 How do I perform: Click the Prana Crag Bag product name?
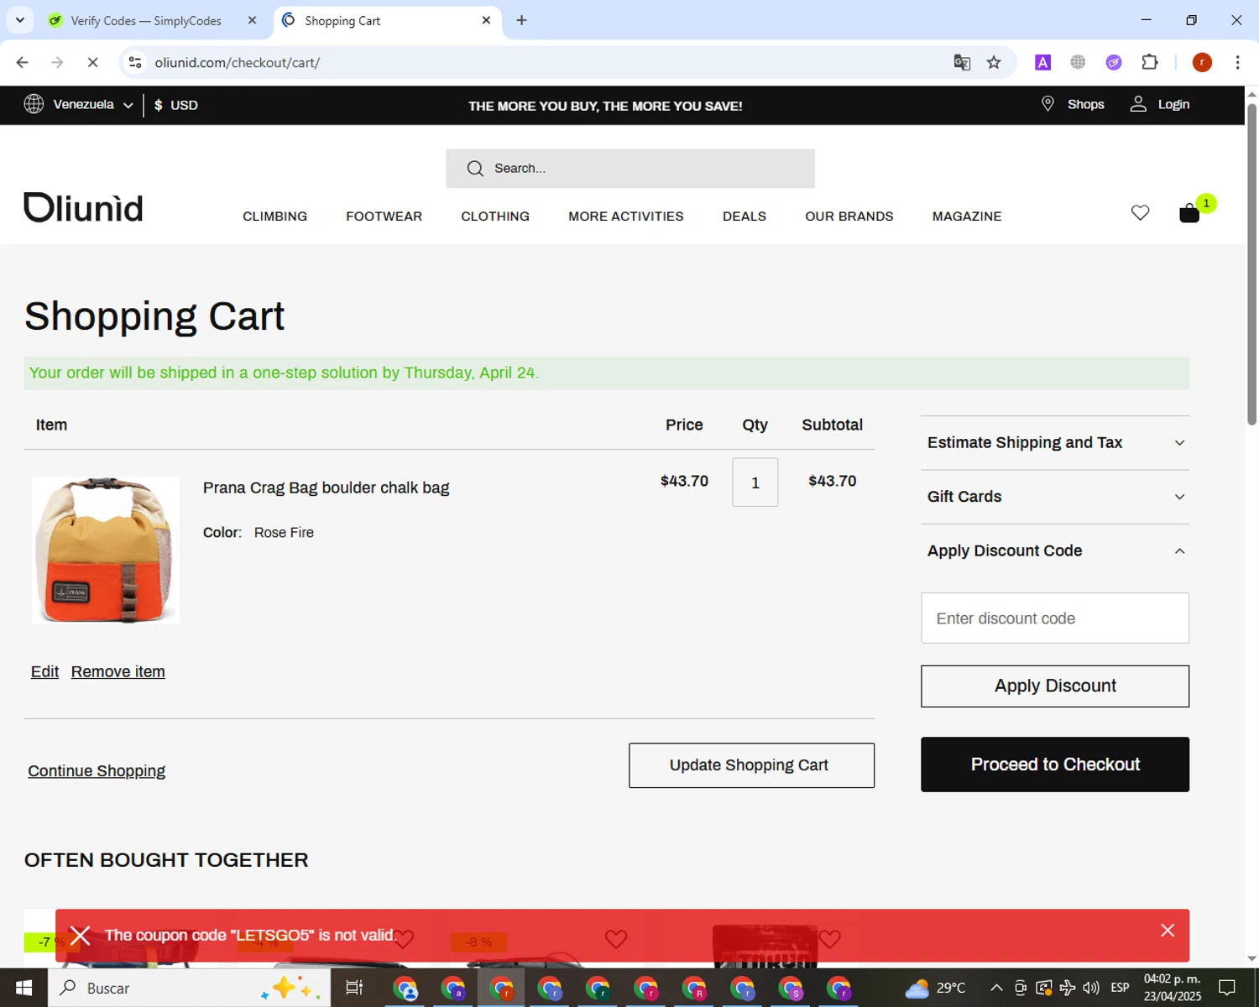pos(326,488)
